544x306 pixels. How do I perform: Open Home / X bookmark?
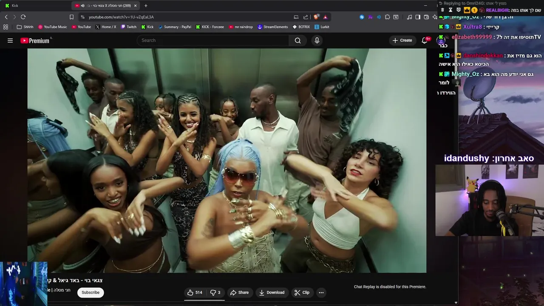coord(106,27)
